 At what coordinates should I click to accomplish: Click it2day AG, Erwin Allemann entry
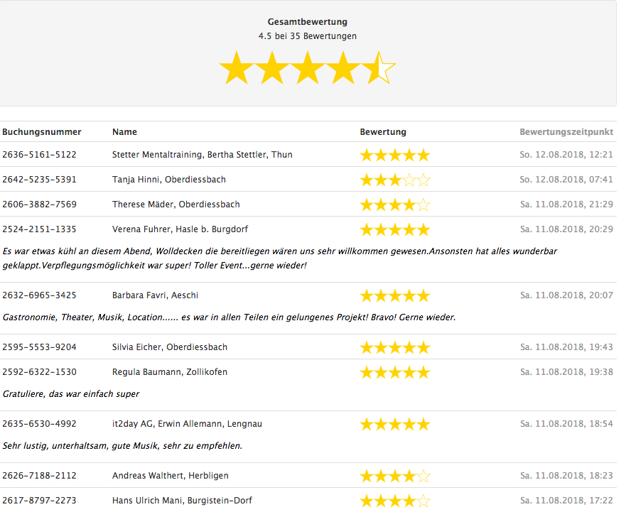pos(187,424)
